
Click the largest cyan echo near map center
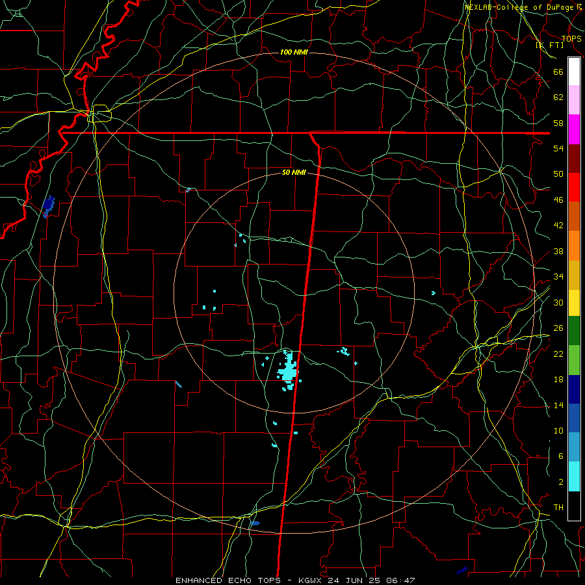coord(289,370)
